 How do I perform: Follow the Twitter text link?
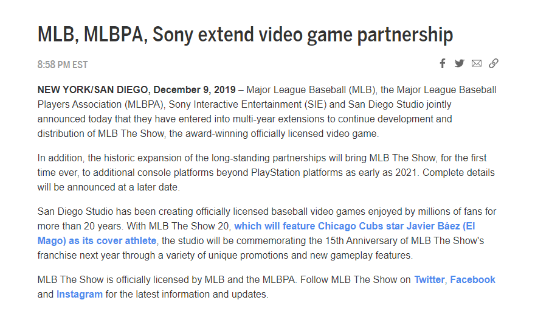coord(429,280)
